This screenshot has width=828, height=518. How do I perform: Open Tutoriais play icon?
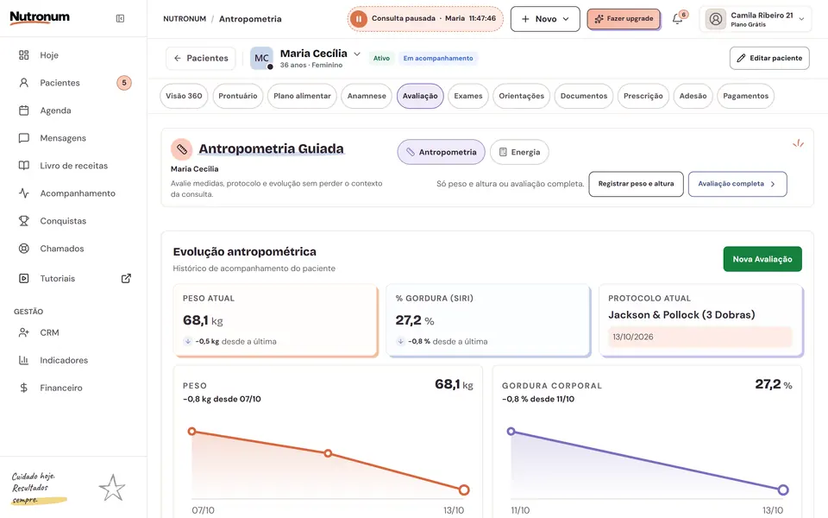coord(24,279)
